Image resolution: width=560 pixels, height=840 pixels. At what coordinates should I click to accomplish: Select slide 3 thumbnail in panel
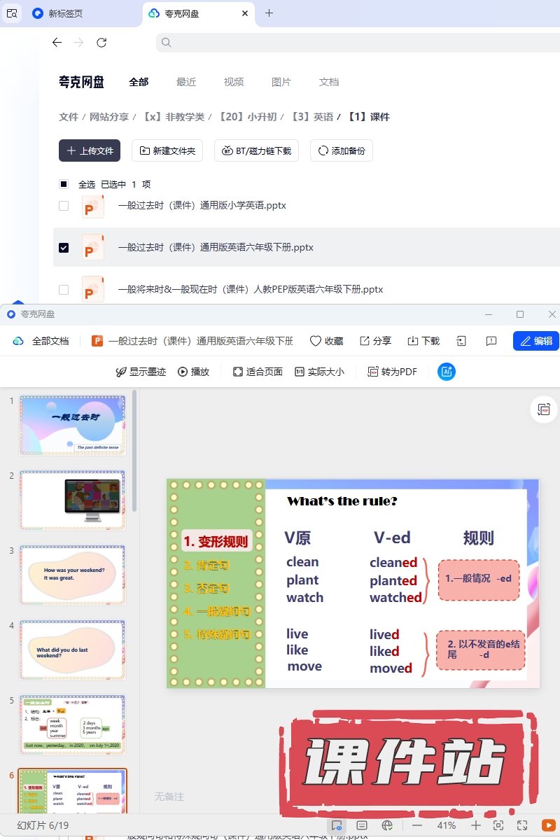click(73, 575)
